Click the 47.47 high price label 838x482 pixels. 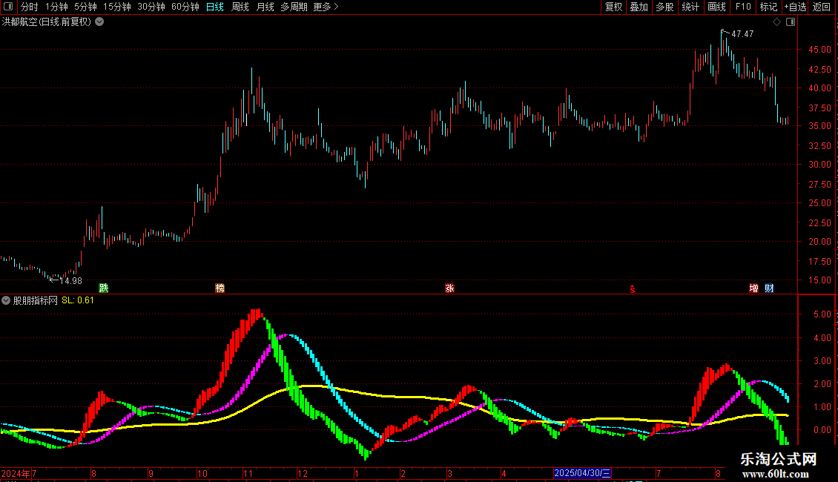tap(742, 33)
